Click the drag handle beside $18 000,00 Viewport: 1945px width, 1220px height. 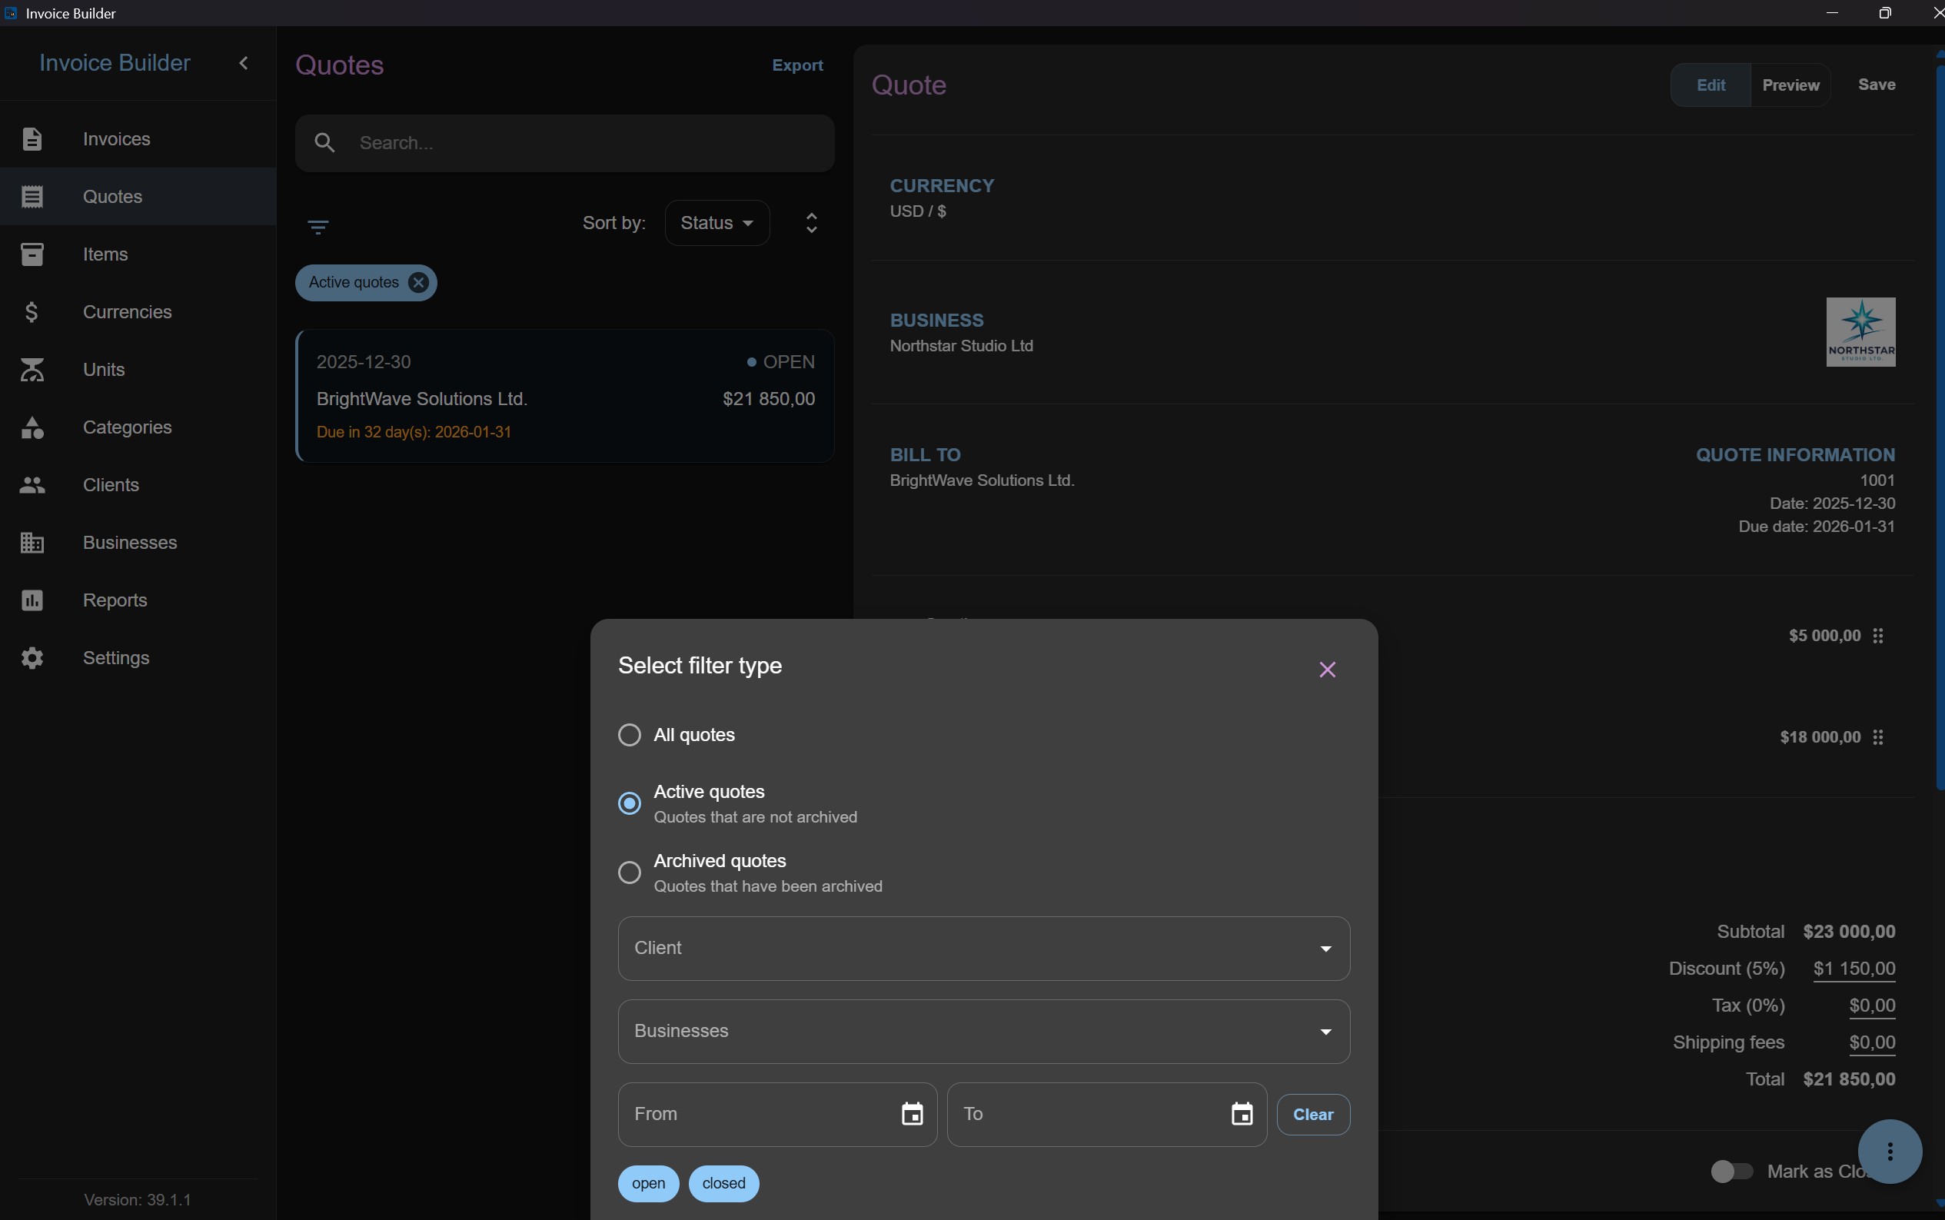pyautogui.click(x=1878, y=737)
